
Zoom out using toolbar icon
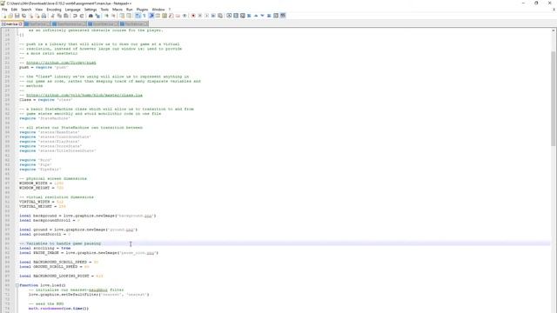[113, 16]
